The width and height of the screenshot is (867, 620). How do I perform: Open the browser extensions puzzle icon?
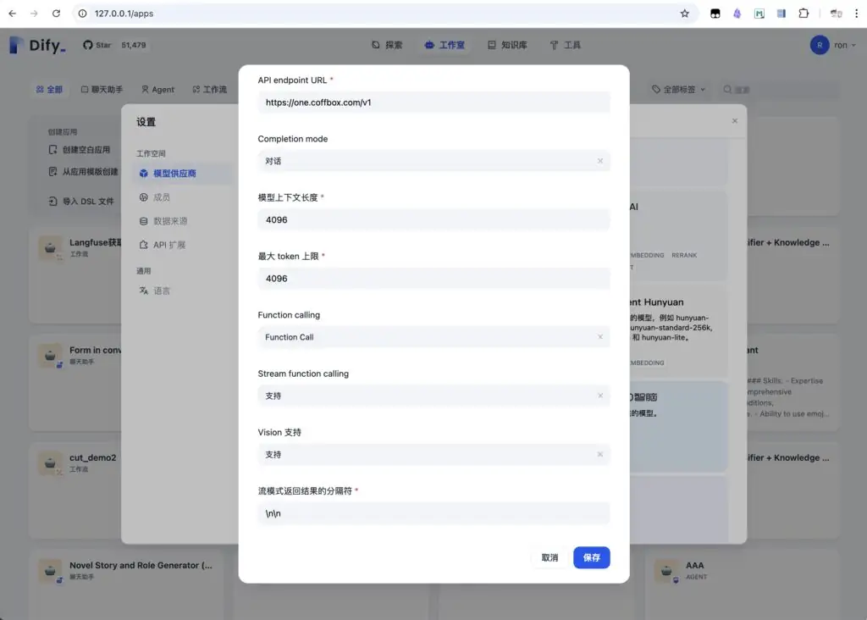[803, 14]
